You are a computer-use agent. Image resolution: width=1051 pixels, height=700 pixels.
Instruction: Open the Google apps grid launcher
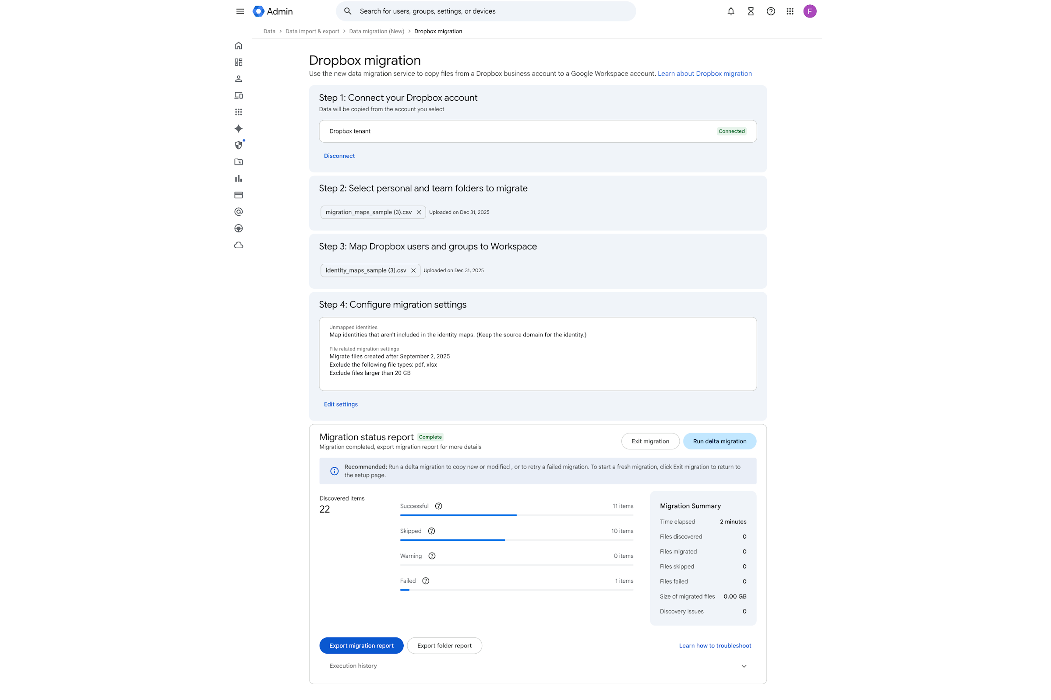pos(790,11)
